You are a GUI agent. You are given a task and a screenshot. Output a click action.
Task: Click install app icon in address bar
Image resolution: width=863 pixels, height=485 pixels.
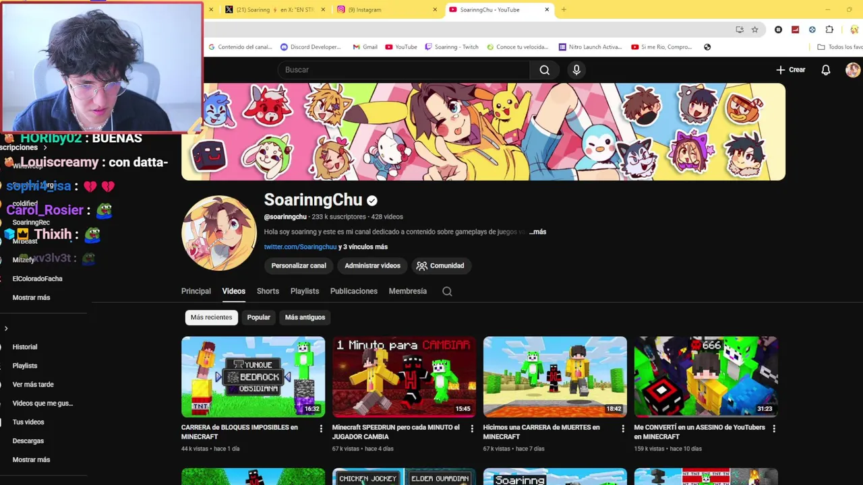pos(740,30)
